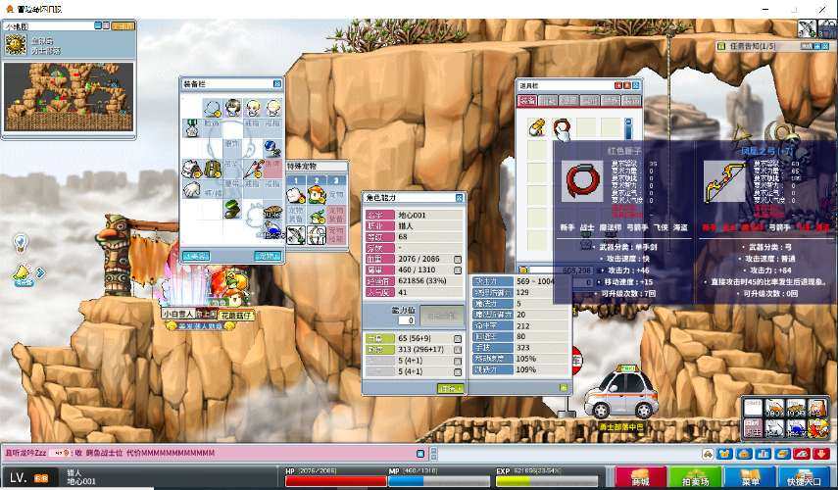Click the 宠物 button in equipment window

click(268, 256)
